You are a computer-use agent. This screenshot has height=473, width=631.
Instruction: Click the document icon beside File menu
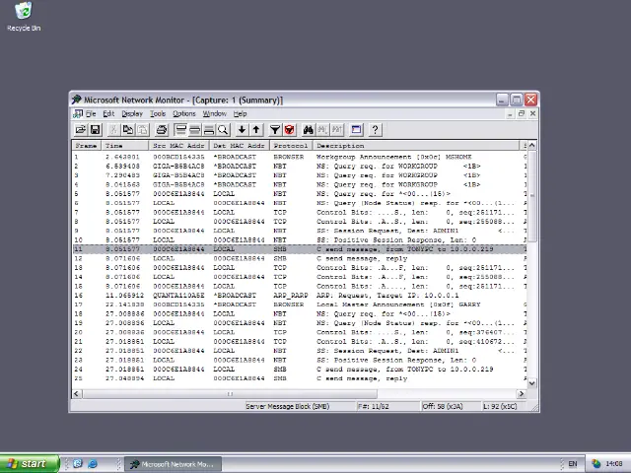click(78, 114)
